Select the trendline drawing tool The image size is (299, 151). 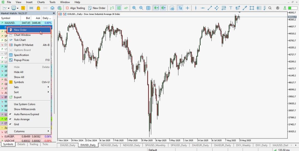tap(210, 8)
